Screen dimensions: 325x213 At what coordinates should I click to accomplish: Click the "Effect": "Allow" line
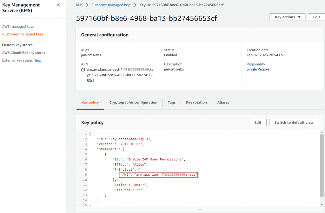(x=130, y=165)
